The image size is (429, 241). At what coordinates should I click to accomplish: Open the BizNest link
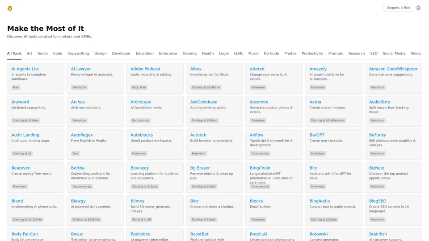tap(376, 168)
